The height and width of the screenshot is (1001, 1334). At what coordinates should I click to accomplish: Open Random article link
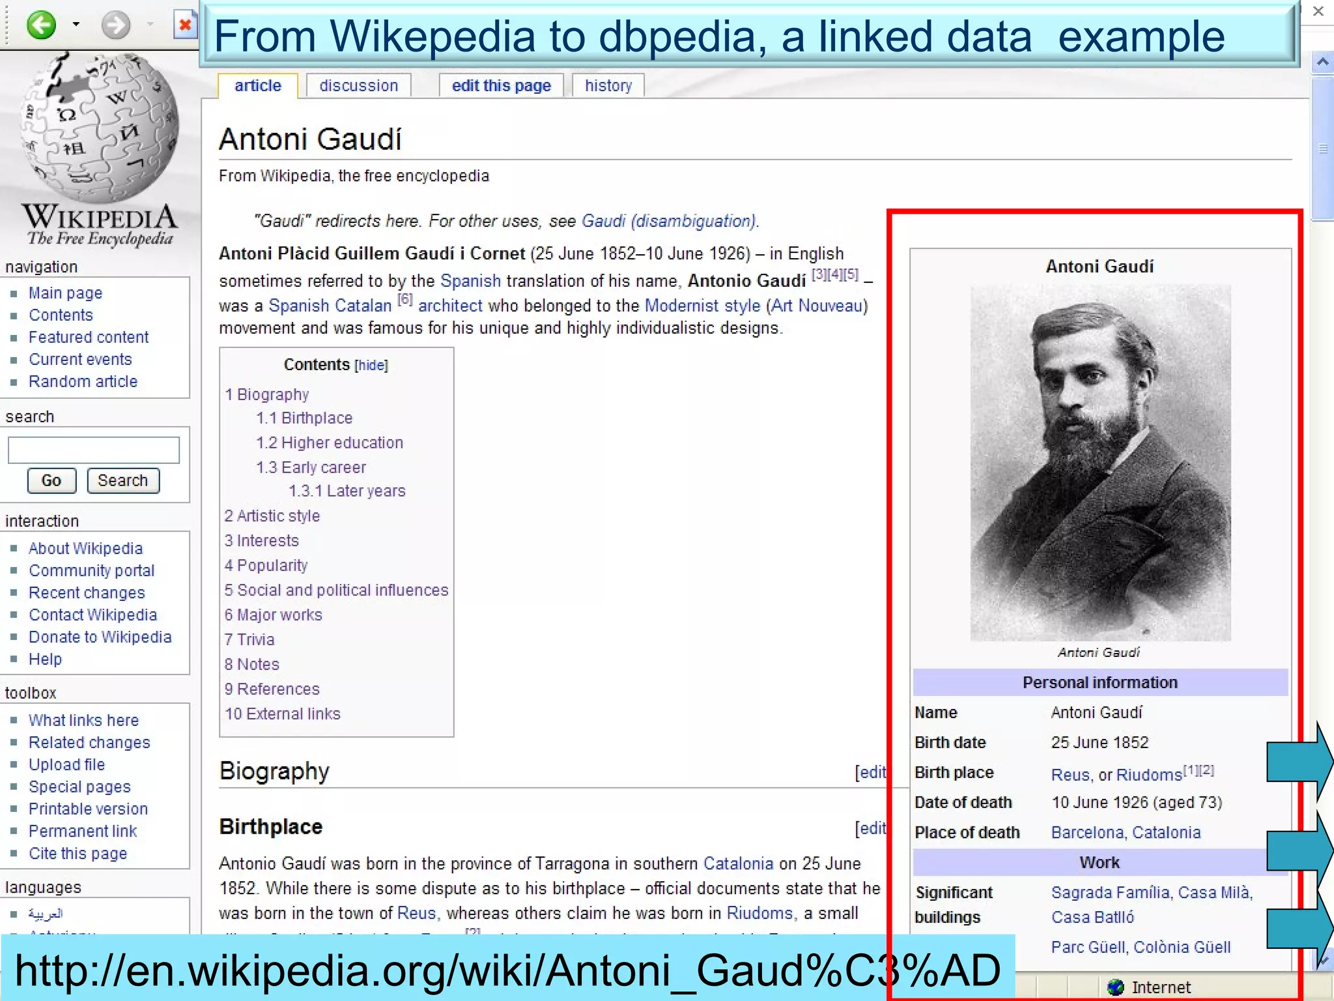[83, 381]
